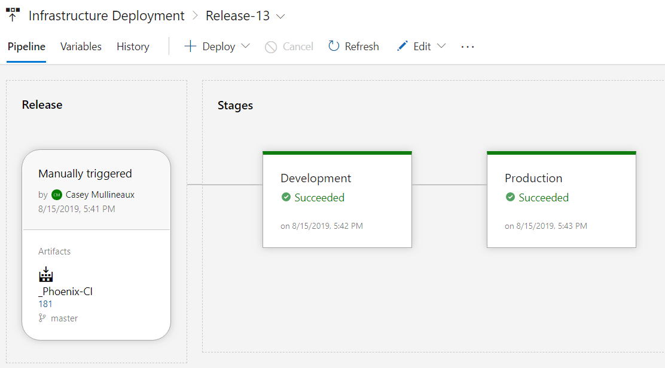Open Infrastructure Deployment breadcrumb link
This screenshot has height=368, width=665.
tap(106, 15)
